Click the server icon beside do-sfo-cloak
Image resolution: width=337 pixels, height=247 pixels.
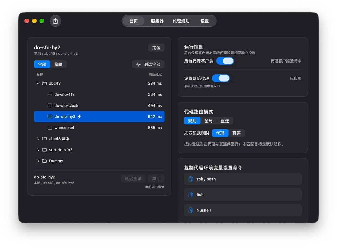[x=50, y=105]
